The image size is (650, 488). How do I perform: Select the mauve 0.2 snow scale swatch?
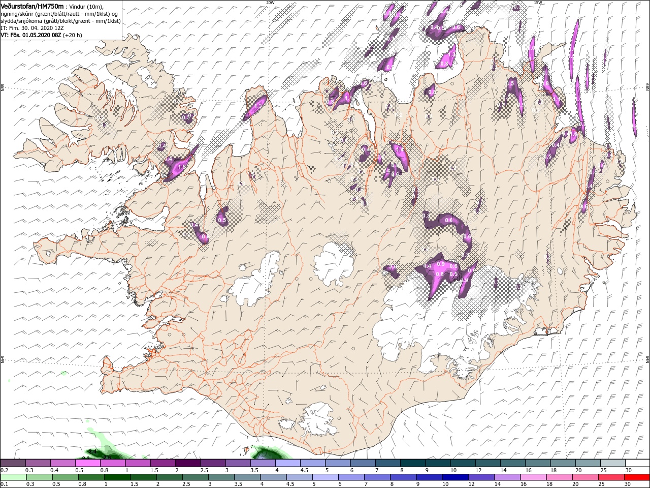(x=13, y=463)
